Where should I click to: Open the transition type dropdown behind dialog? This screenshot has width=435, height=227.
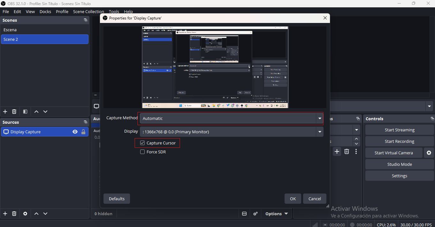[356, 130]
